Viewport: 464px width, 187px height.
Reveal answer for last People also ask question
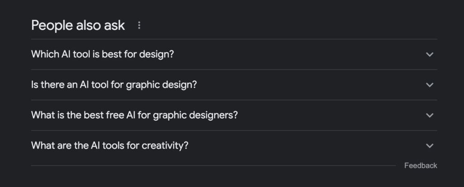(x=234, y=145)
